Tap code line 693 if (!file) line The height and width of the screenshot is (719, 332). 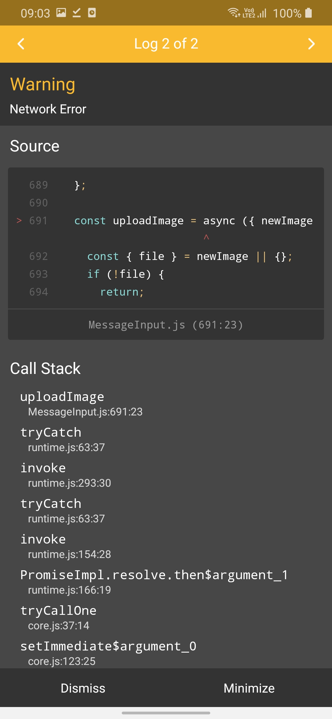[x=125, y=274]
